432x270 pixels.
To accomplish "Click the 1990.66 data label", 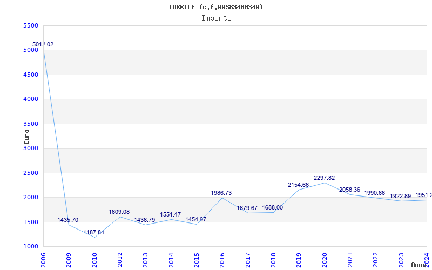I will (x=375, y=193).
